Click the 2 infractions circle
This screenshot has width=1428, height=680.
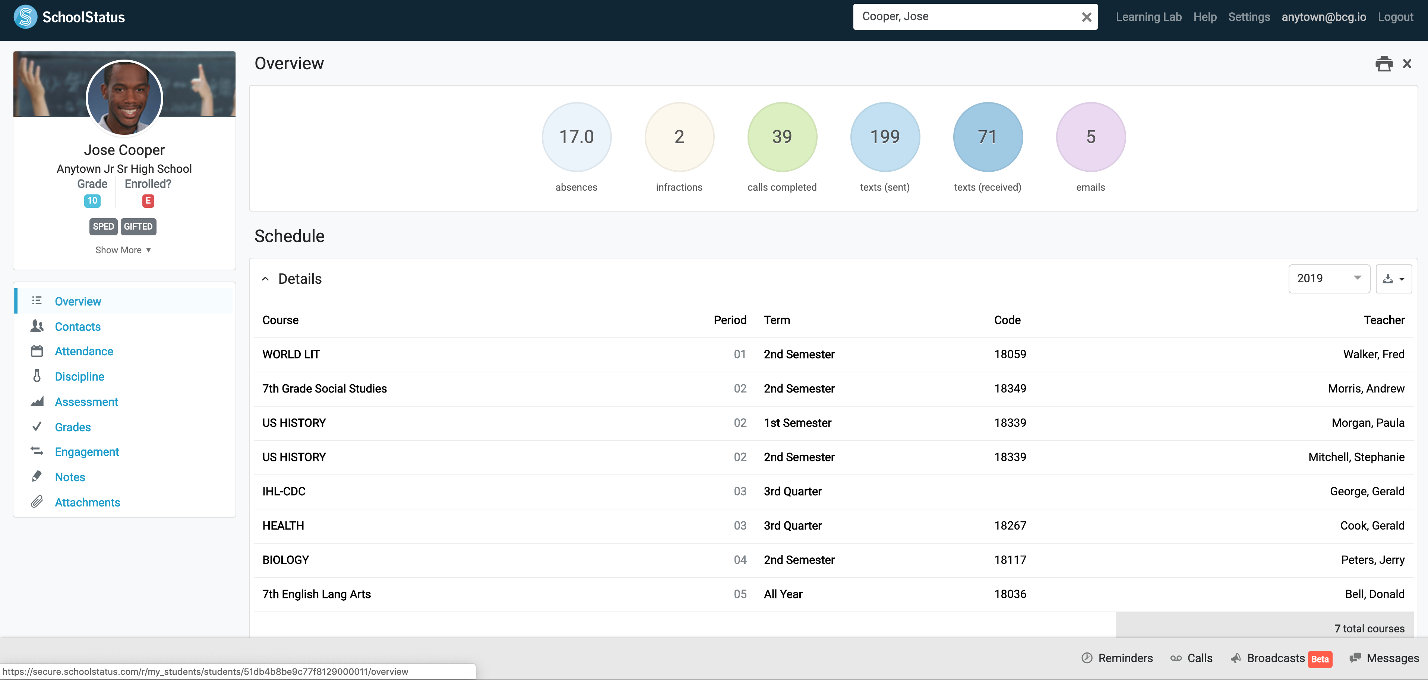679,136
